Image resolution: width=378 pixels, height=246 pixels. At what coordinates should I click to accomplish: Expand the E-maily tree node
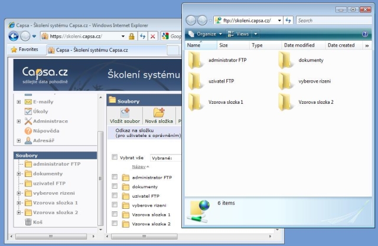pyautogui.click(x=19, y=102)
